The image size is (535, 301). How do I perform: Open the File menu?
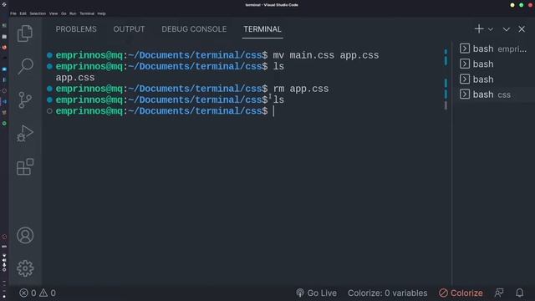[13, 13]
